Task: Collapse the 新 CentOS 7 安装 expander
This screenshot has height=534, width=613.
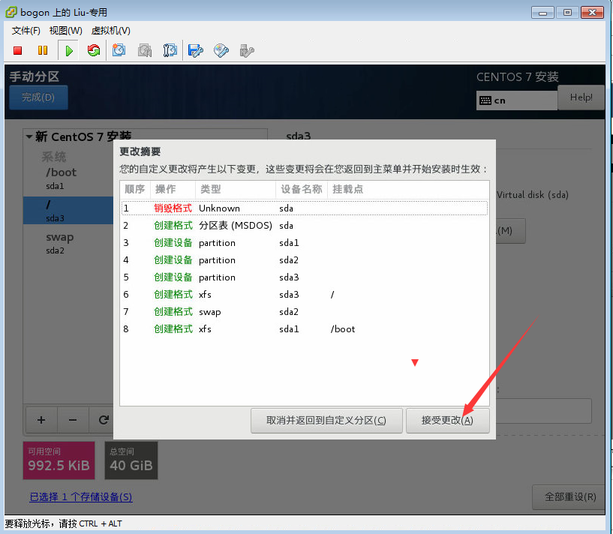Action: [29, 136]
